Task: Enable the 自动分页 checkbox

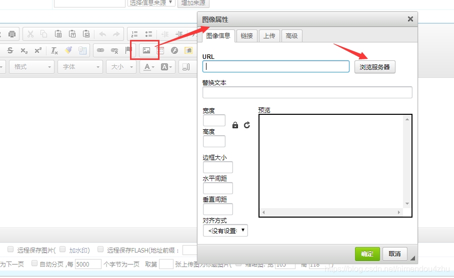Action: tap(34, 263)
